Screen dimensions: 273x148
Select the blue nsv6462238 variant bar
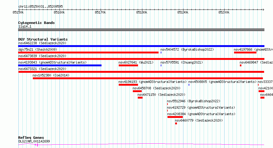pos(141,46)
